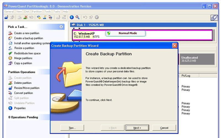Click the Delete partition red X toolbar icon
This screenshot has width=221, height=138.
(x=25, y=17)
